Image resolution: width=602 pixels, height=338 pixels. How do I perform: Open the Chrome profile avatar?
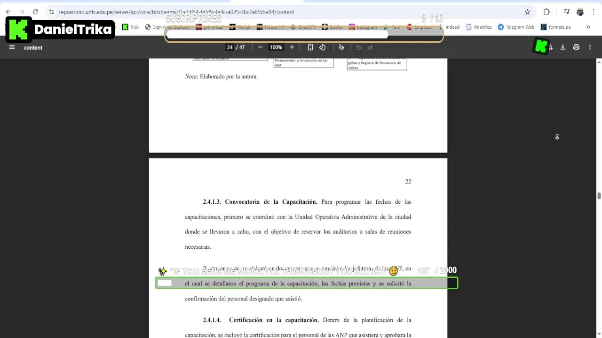pos(580,12)
